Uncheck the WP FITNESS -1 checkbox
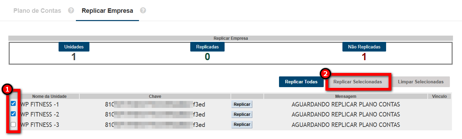Screen dimensions: 462x139 pos(14,104)
